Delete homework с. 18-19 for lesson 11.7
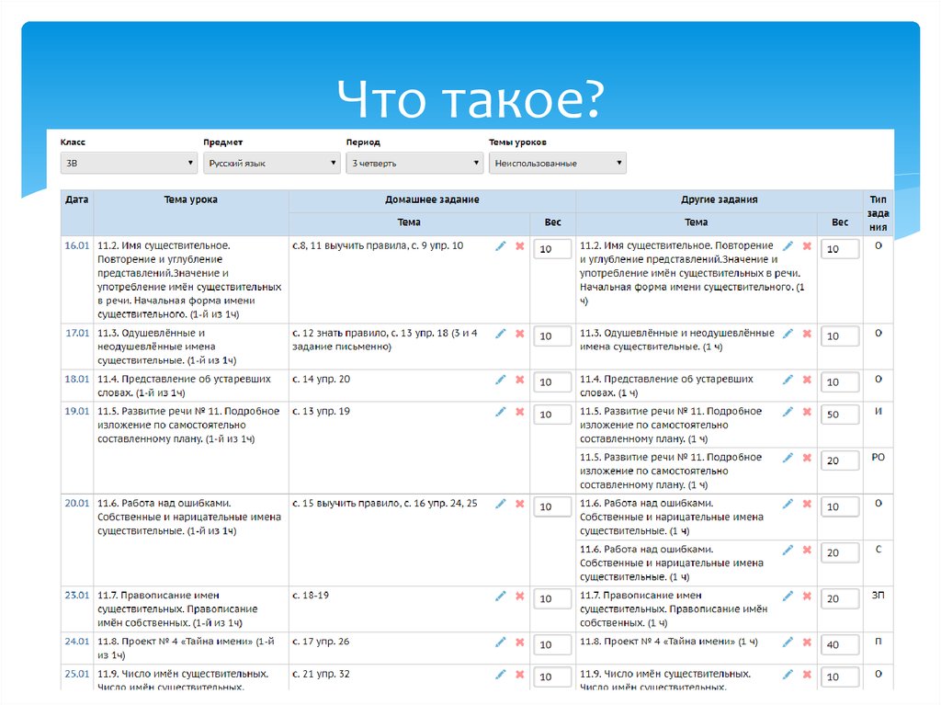 [519, 596]
